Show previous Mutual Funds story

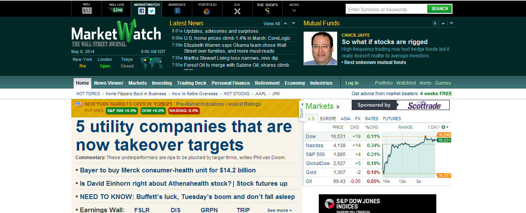pos(443,23)
